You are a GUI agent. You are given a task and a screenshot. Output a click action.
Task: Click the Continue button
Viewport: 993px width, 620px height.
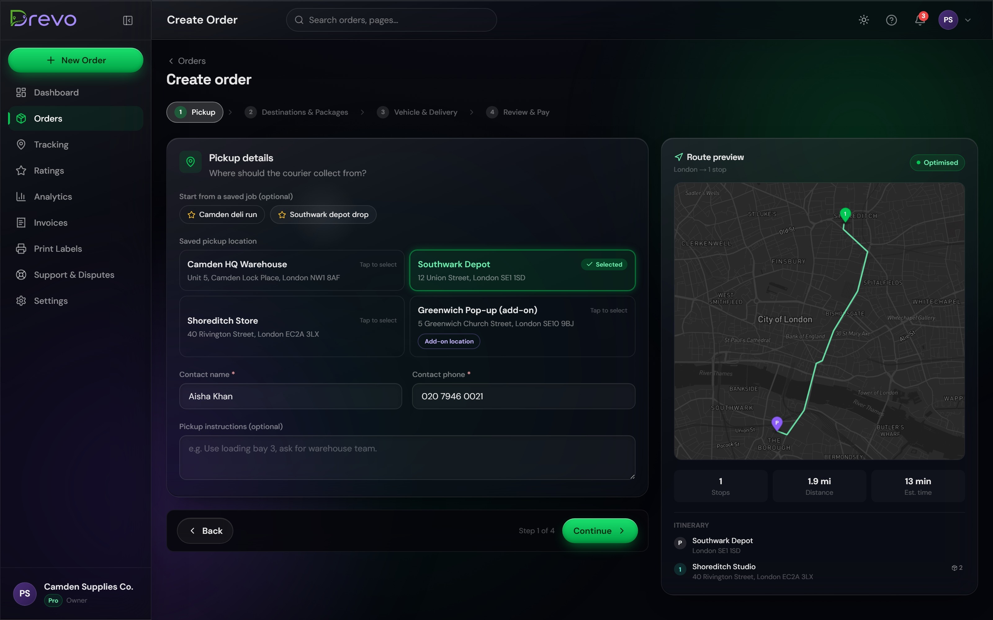click(600, 531)
